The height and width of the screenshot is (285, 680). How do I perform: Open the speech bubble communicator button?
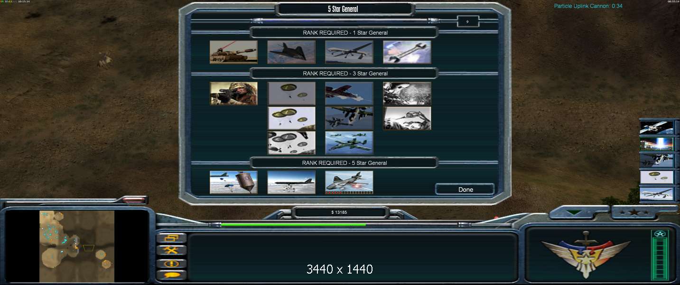[171, 275]
